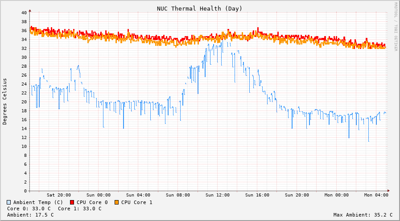The height and width of the screenshot is (221, 400).
Task: Click the '36' value on the y-axis
Action: tap(24, 31)
